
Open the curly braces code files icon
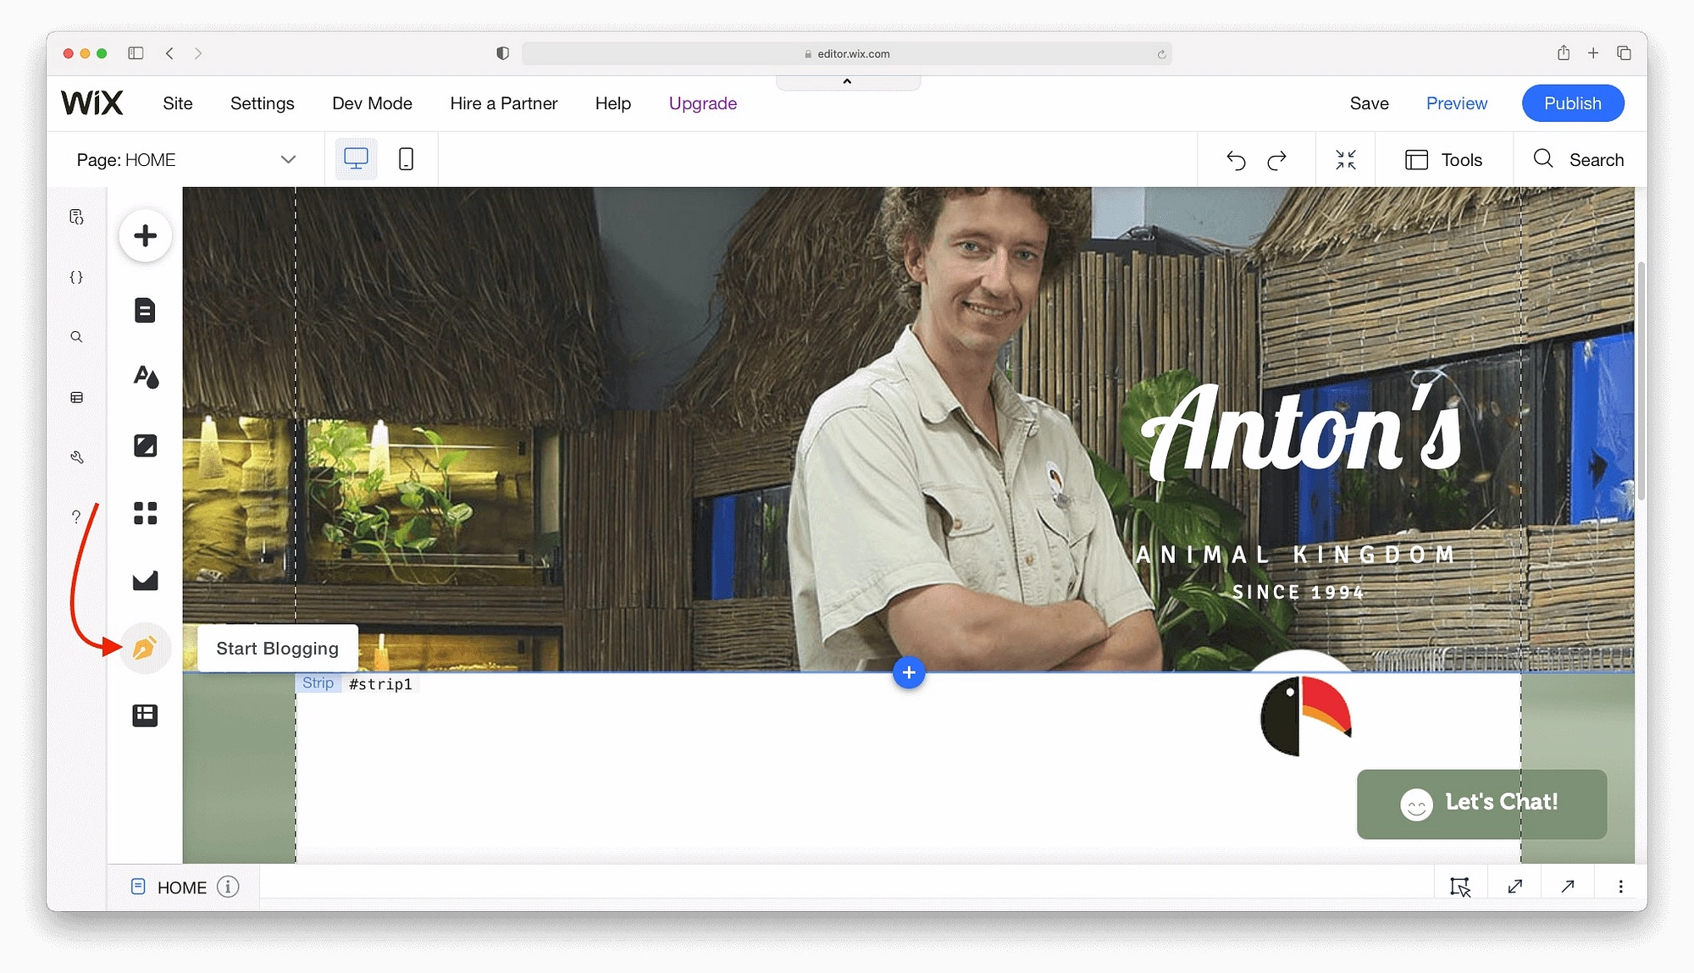click(76, 277)
